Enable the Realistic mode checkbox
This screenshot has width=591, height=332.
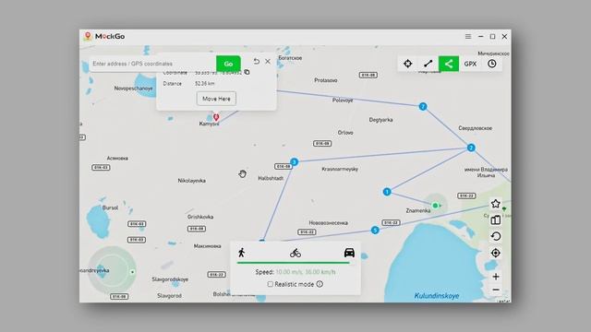pos(271,284)
